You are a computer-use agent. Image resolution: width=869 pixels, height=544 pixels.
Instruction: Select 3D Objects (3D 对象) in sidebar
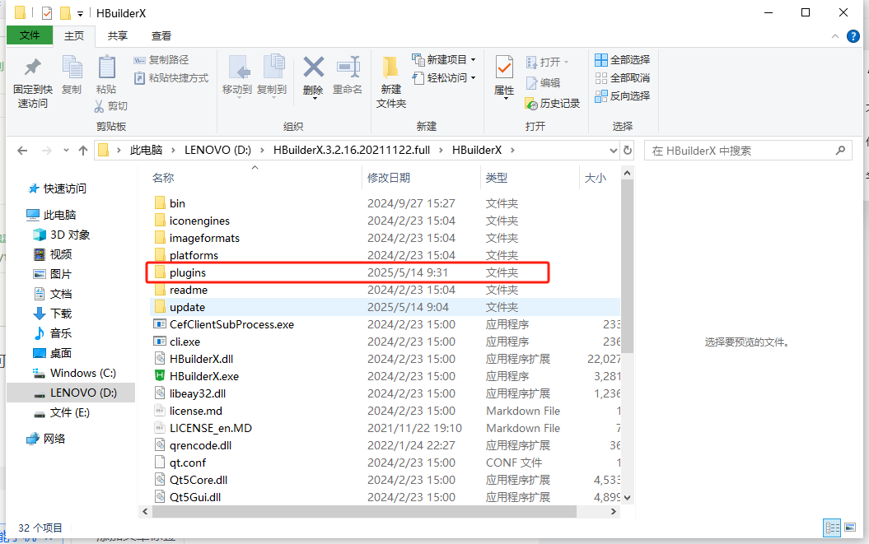[x=62, y=235]
